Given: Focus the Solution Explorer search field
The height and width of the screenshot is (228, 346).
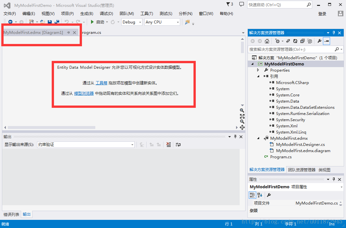Looking at the screenshot, I should click(x=296, y=49).
